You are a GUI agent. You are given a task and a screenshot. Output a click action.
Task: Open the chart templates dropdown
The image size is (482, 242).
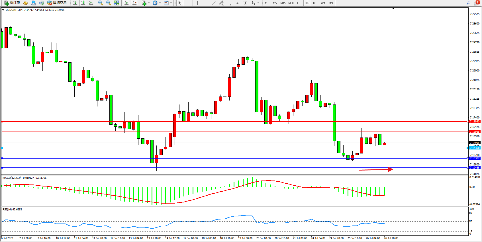tap(171, 3)
